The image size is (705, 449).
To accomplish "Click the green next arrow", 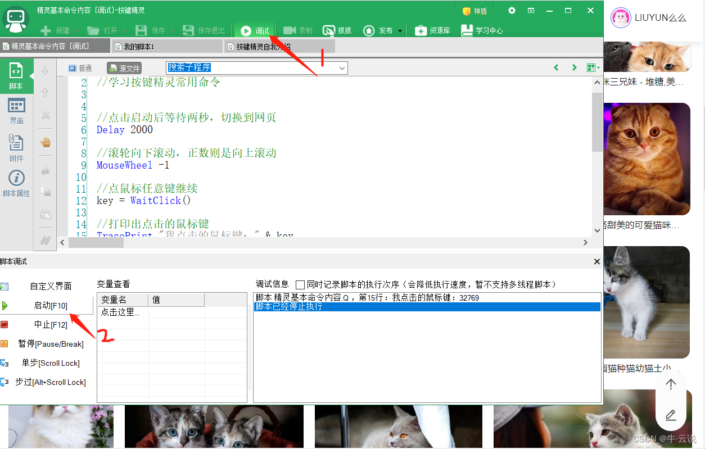I will (574, 68).
